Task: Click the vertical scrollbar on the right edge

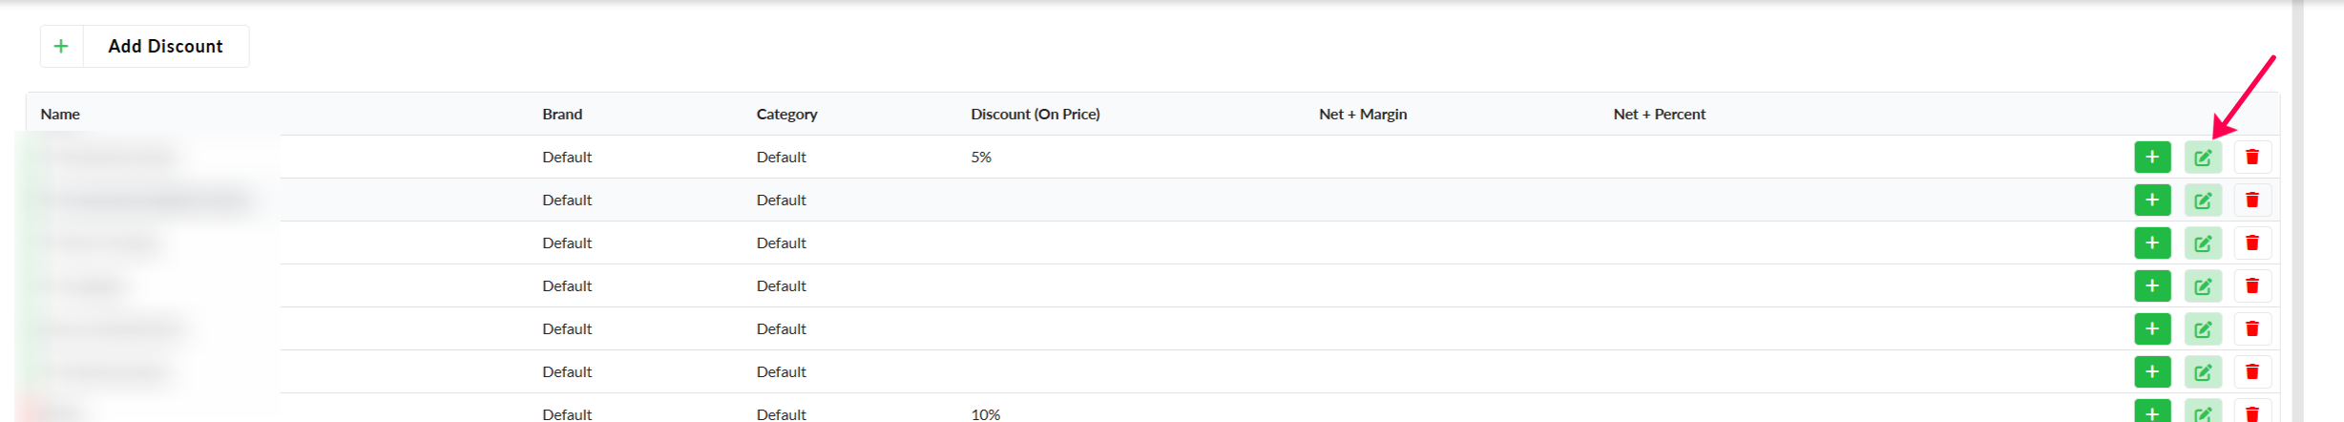Action: 2298,210
